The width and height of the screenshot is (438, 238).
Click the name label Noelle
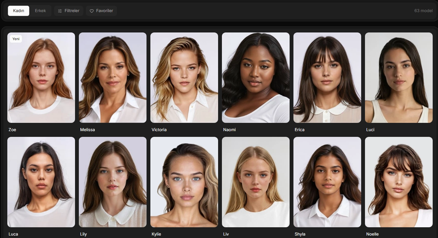tap(372, 234)
